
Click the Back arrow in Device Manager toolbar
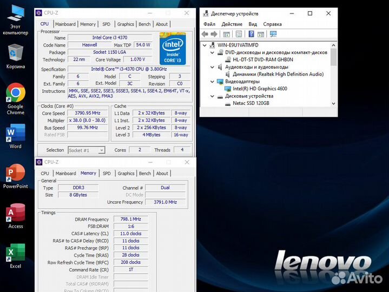tap(205, 34)
